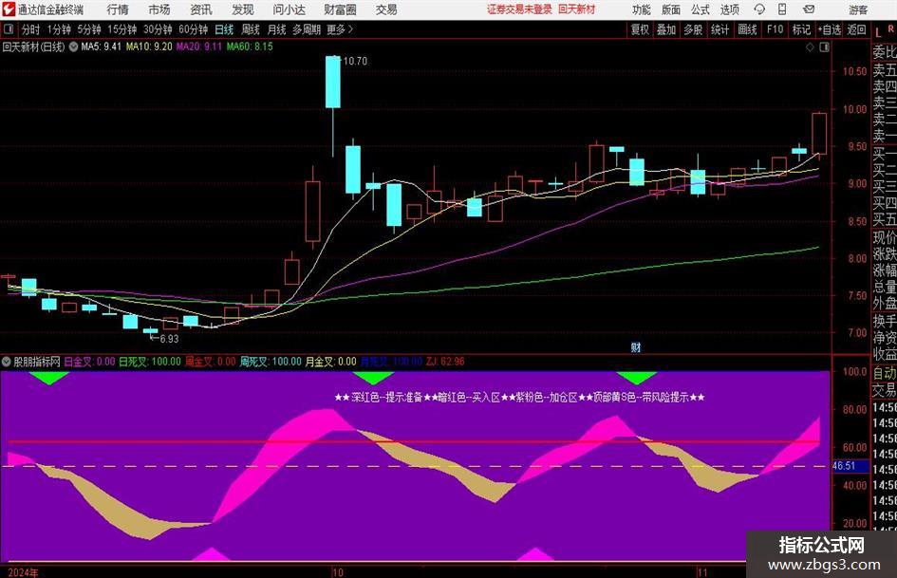Open the 资讯 menu
The image size is (897, 578).
point(201,9)
